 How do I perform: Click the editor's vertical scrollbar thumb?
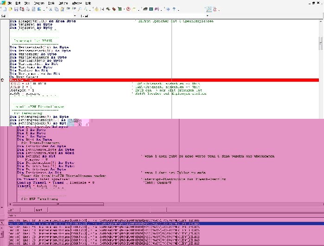[321, 43]
